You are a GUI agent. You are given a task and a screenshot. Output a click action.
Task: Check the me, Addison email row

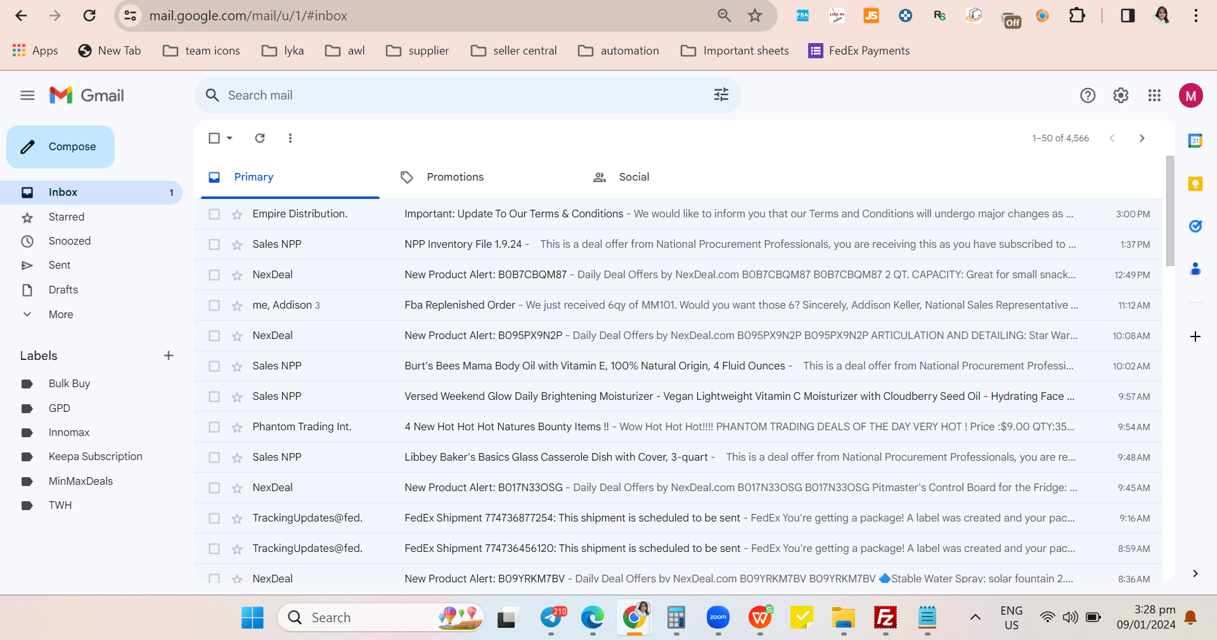click(214, 305)
